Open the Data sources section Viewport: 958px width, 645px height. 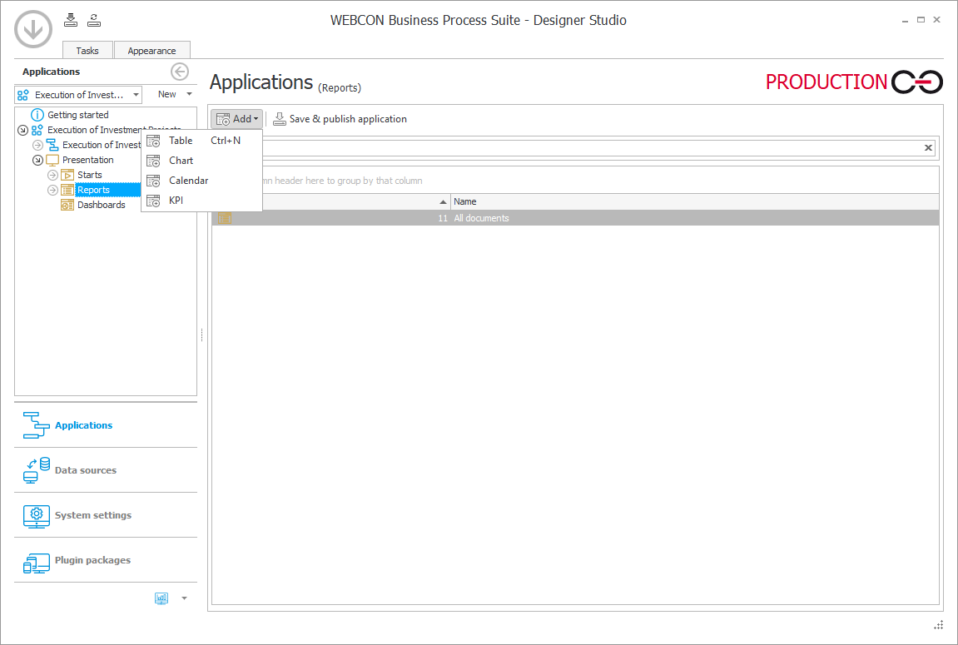(86, 470)
